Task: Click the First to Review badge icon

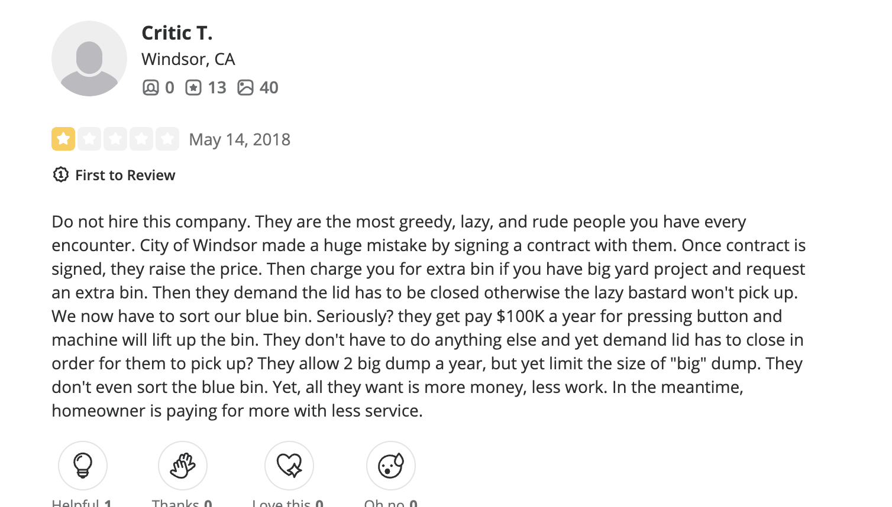Action: tap(60, 175)
